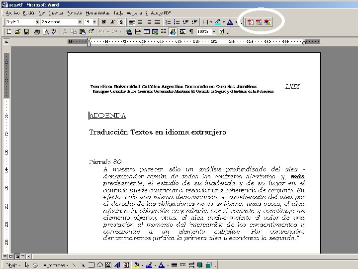358x269 pixels.
Task: Toggle show paragraph marks (¶)
Action: tap(190, 31)
